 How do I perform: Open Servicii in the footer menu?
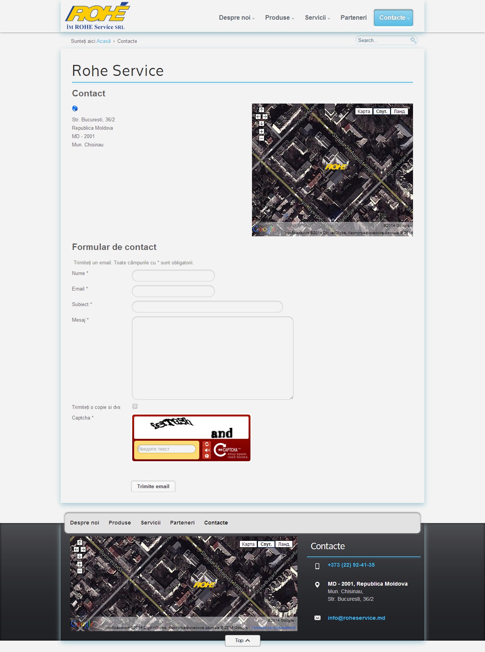point(151,523)
